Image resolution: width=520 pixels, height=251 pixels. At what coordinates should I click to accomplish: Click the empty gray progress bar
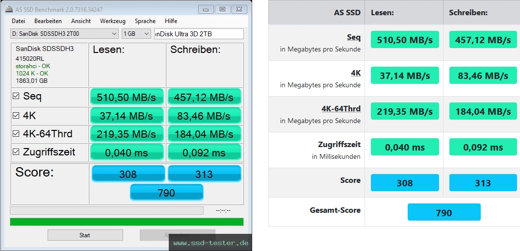click(x=107, y=210)
